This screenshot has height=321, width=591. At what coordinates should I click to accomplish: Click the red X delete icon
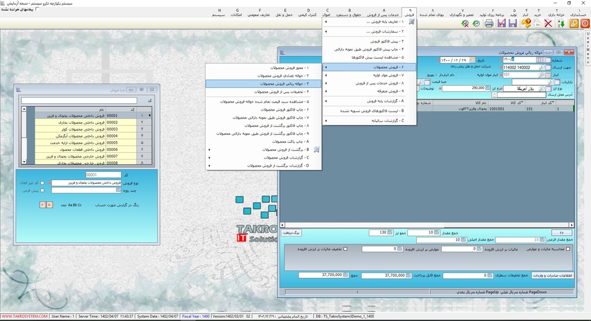[x=548, y=24]
